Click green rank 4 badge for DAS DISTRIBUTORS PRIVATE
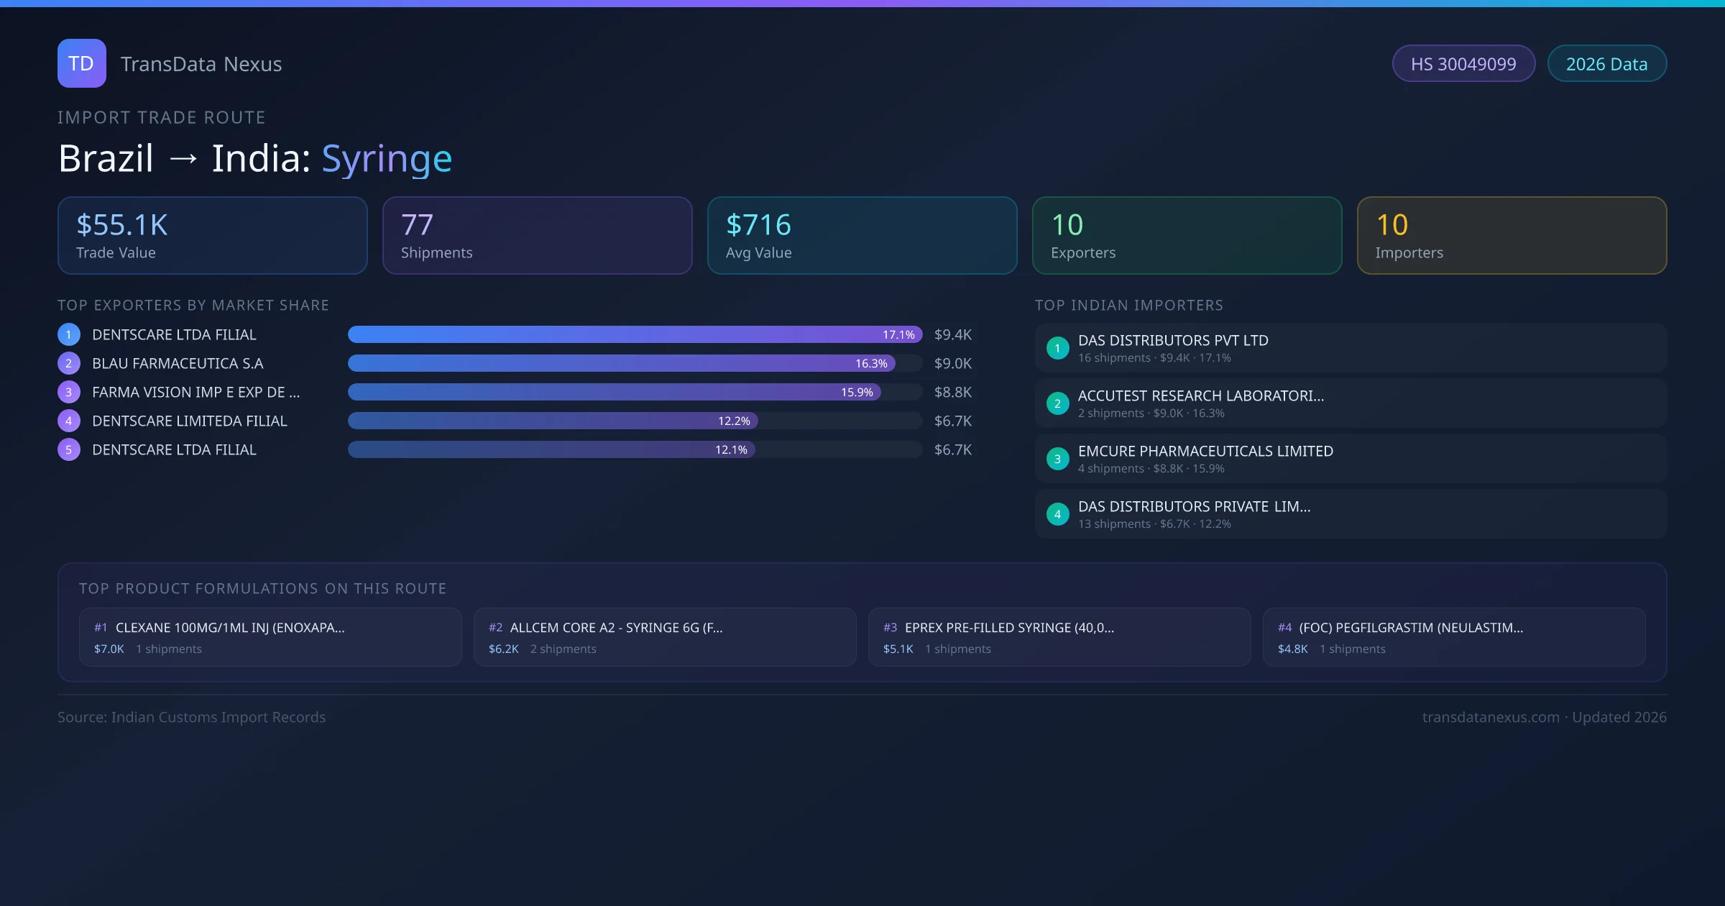1725x906 pixels. click(x=1057, y=514)
